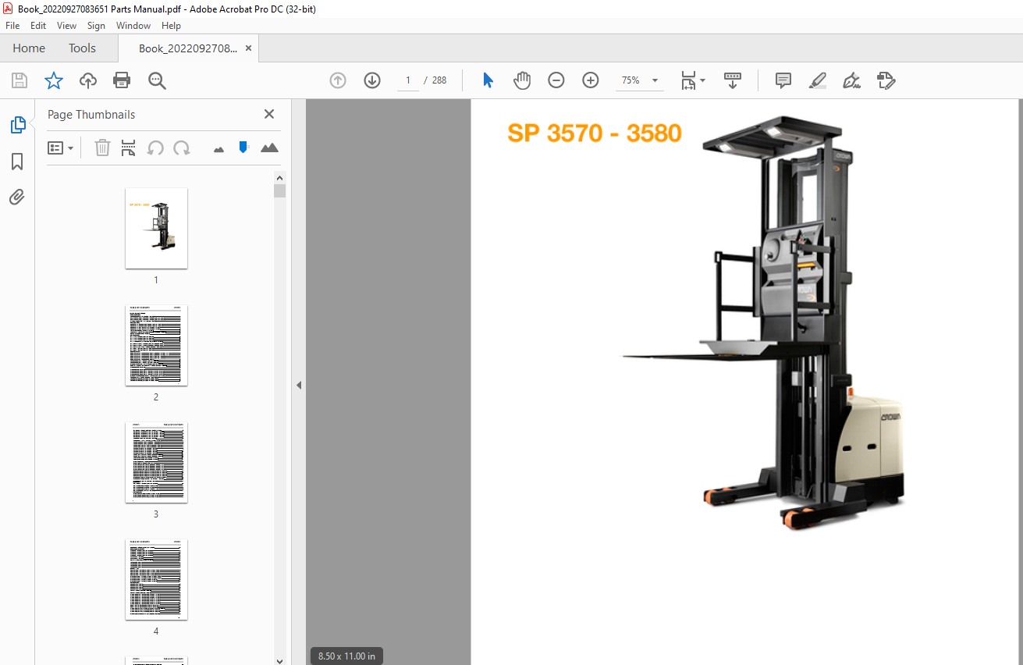Select the arrow Selection tool
Screen dimensions: 1023x665
tap(488, 80)
